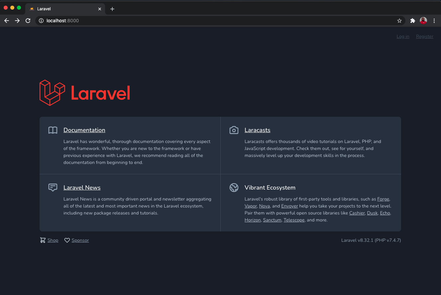
Task: Click the macOS yellow minimize button
Action: pyautogui.click(x=12, y=8)
